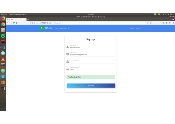Viewport: 175px width, 124px height.
Task: Click the Your password field
Action: tap(92, 62)
